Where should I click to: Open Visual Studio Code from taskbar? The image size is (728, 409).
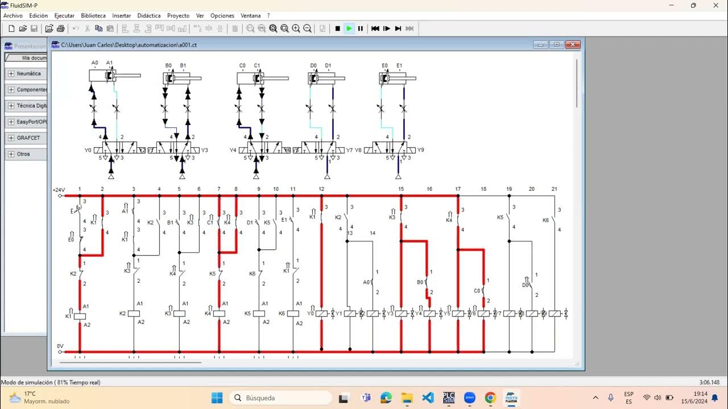coord(428,398)
